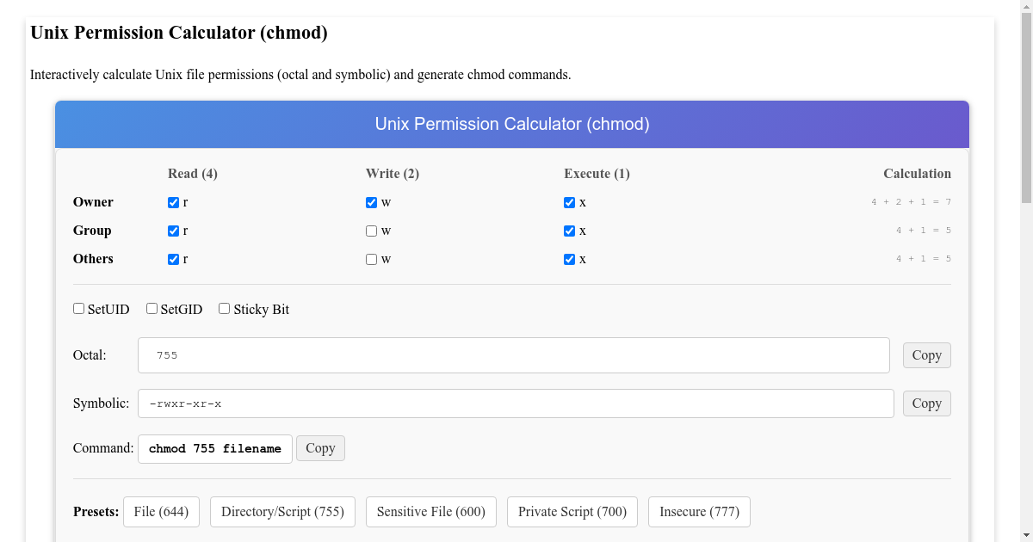Click inside the Octal input field

point(512,354)
